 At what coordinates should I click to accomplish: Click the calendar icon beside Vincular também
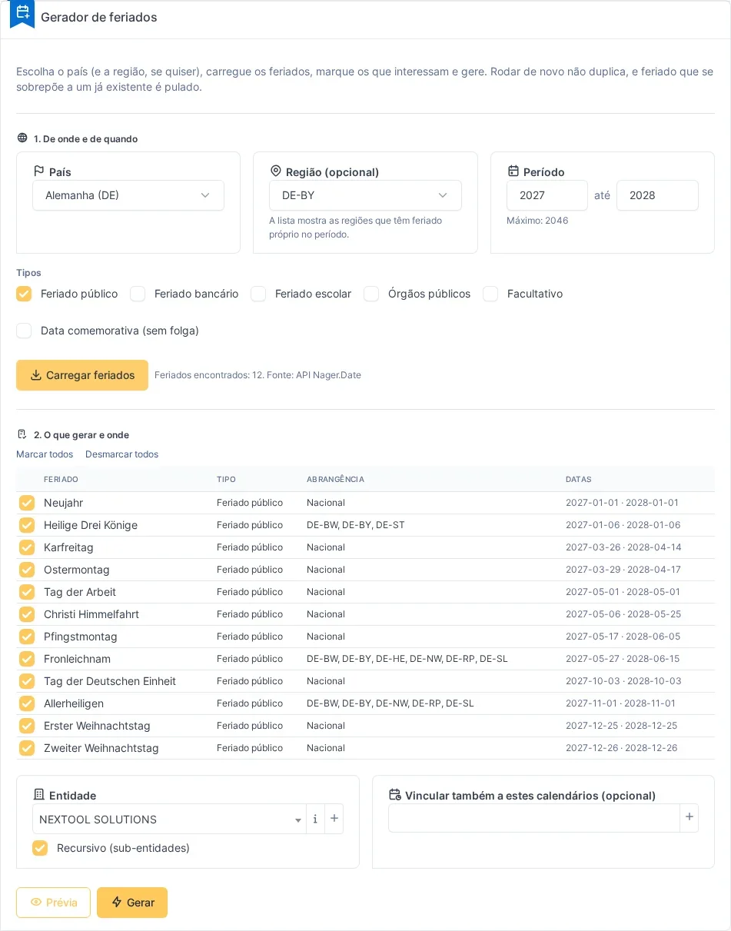pyautogui.click(x=395, y=795)
